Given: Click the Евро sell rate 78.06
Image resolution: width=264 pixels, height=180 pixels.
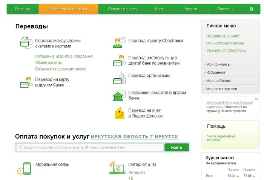Looking at the screenshot, I should 247,176.
